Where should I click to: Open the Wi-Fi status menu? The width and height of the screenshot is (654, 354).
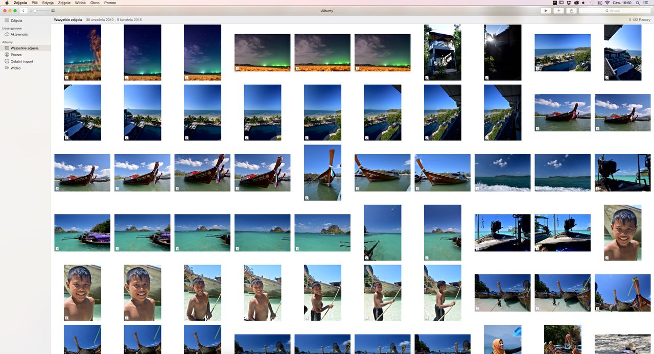(x=608, y=3)
